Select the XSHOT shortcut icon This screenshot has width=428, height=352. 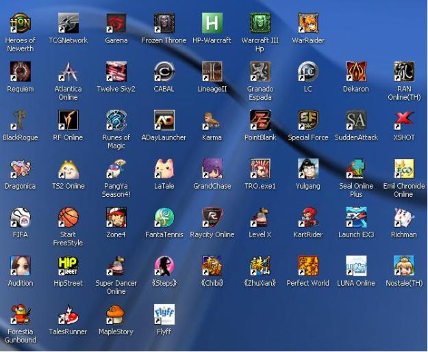click(x=403, y=120)
